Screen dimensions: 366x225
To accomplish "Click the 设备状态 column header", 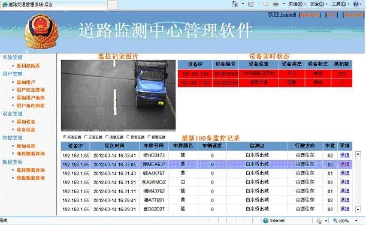I will (317, 64).
